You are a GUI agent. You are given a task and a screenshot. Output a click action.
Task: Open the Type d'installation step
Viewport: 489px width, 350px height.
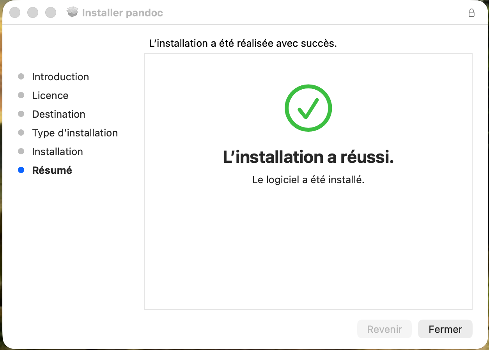[x=75, y=133]
